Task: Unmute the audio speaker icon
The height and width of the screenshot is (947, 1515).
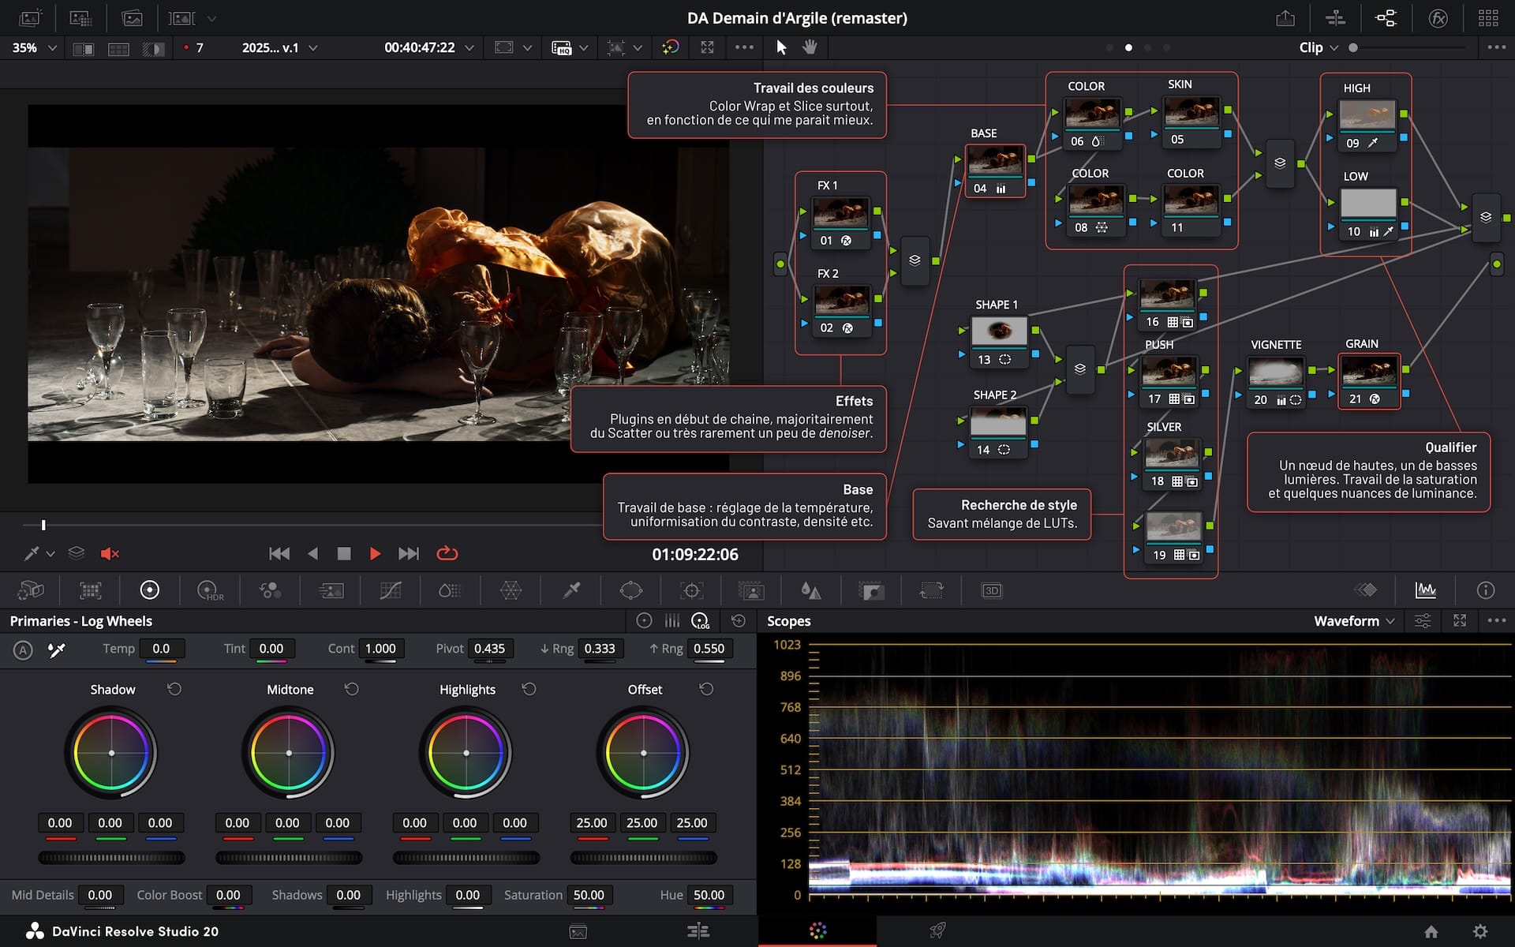Action: coord(110,554)
